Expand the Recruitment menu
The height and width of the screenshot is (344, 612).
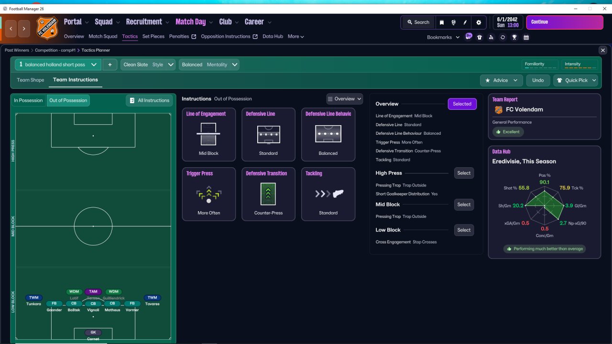coord(148,22)
